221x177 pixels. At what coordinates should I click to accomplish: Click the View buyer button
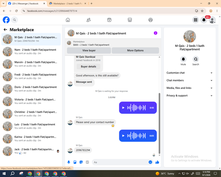[x=89, y=50]
